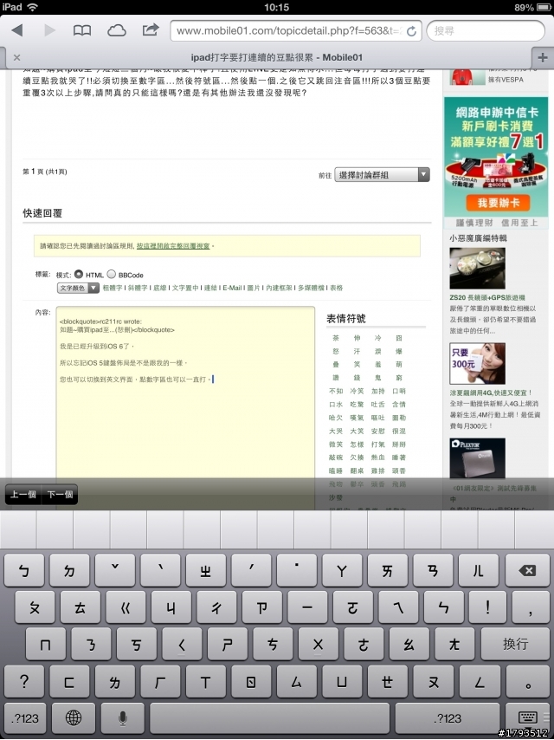The image size is (554, 740).
Task: Tap the exclamation mark key
Action: (x=487, y=607)
